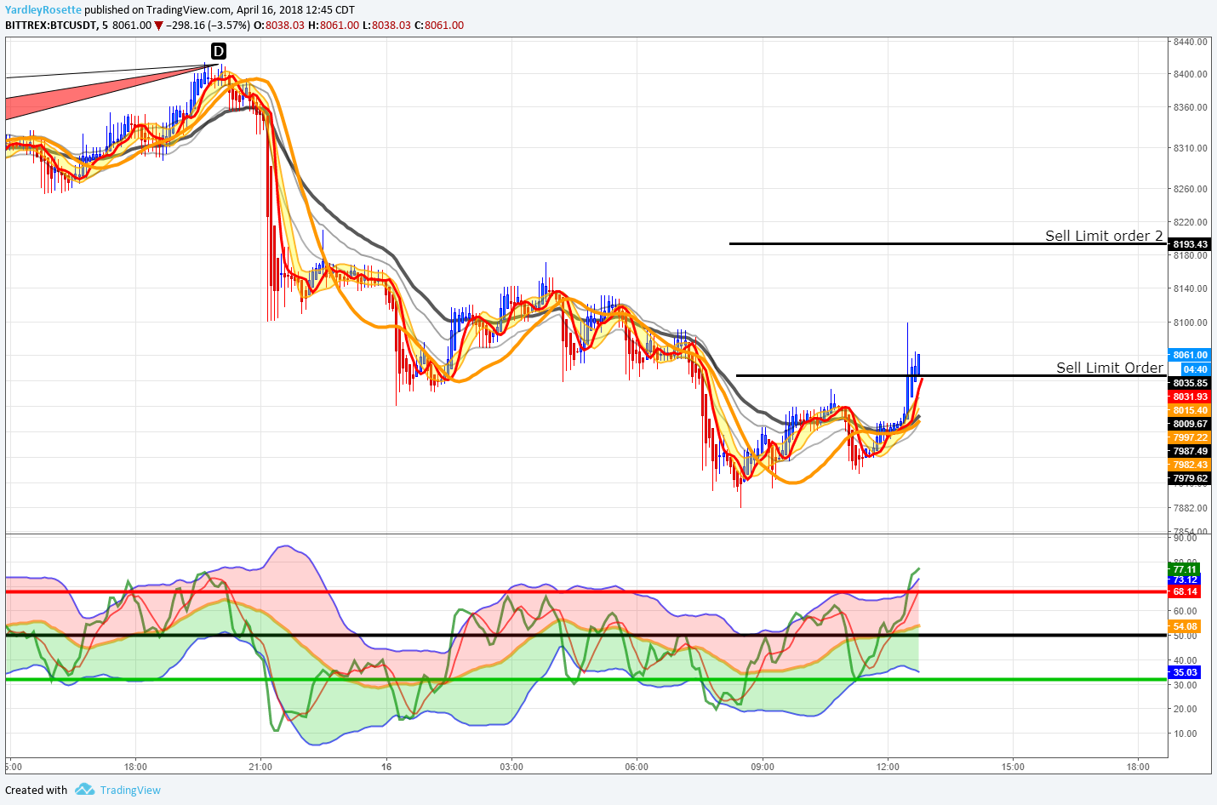Click the 03:00 time axis label
The width and height of the screenshot is (1217, 805).
click(x=511, y=767)
